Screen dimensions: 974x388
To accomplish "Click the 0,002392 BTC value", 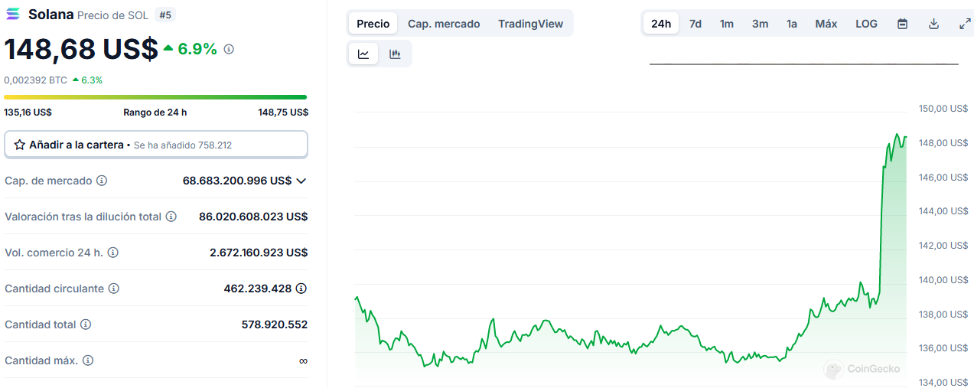I will [x=35, y=80].
